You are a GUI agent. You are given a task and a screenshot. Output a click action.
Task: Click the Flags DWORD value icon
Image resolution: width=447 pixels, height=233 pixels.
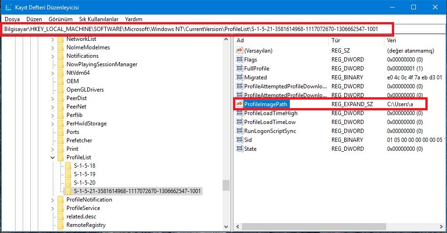[x=239, y=59]
